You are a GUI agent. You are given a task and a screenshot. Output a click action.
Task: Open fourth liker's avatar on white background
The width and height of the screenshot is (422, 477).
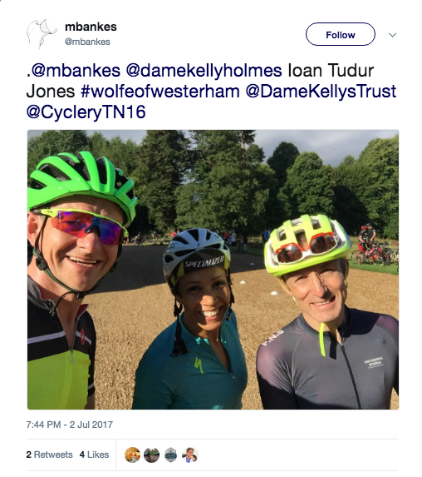(190, 455)
